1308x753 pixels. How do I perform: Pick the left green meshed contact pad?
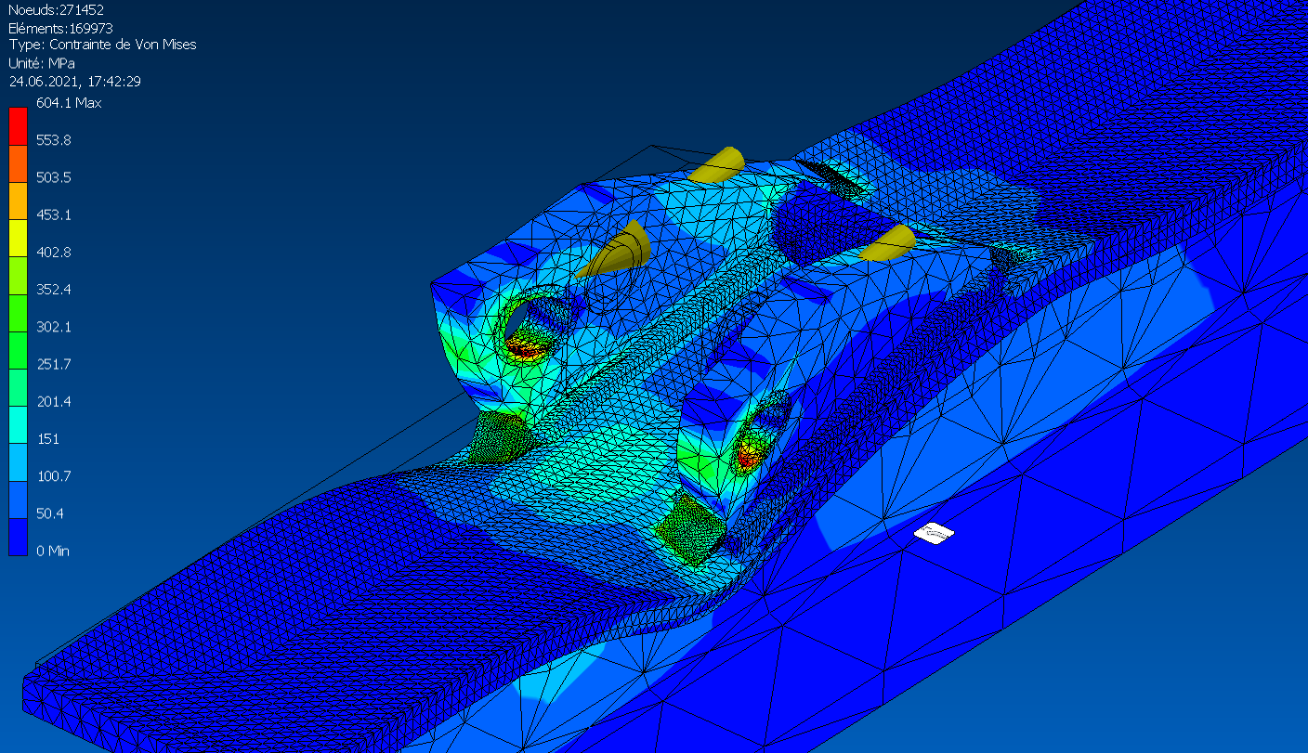494,438
